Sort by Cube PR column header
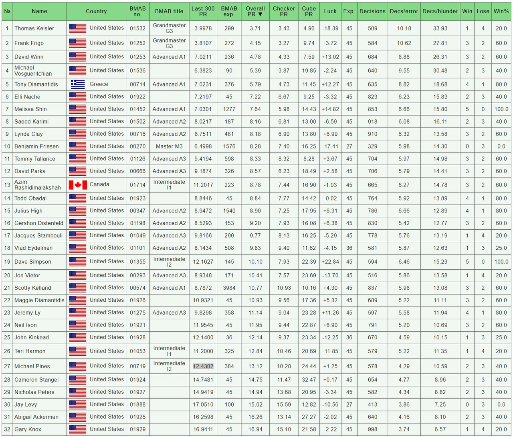The width and height of the screenshot is (513, 437). (309, 11)
